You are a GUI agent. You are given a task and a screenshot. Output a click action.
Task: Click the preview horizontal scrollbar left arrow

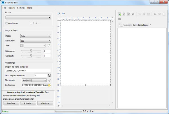coord(62,106)
